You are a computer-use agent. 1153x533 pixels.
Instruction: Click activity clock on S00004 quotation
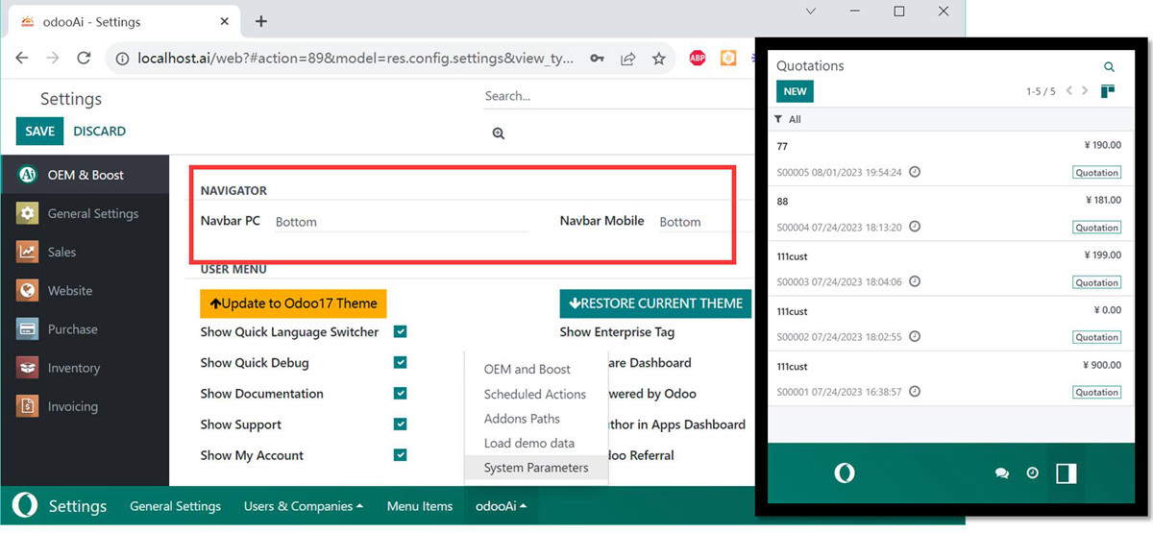(915, 227)
